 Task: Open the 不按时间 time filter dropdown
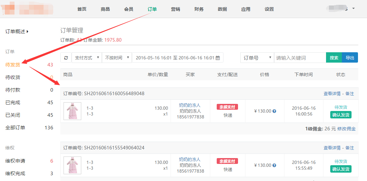[117, 58]
